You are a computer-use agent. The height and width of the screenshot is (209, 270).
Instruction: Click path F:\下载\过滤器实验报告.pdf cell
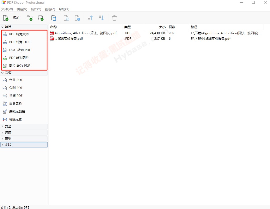coord(211,38)
